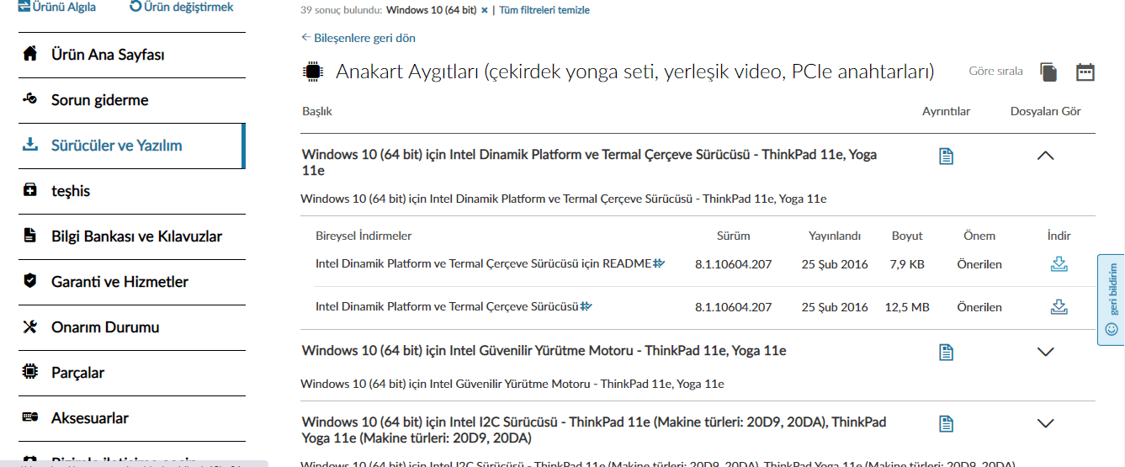Download the 12,5 MB Termal Çerçeve driver
The height and width of the screenshot is (467, 1125).
pos(1059,307)
